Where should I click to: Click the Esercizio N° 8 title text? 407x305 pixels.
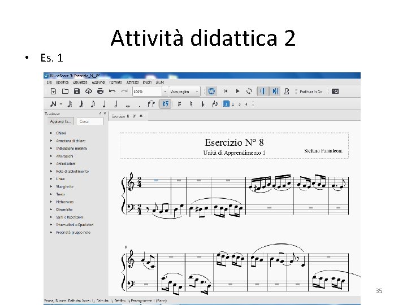(x=234, y=142)
